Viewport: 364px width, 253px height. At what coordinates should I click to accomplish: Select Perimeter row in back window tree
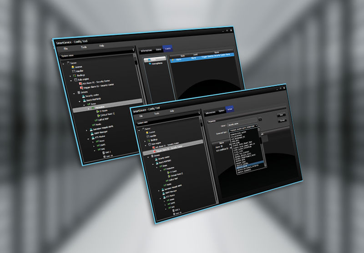(x=108, y=106)
